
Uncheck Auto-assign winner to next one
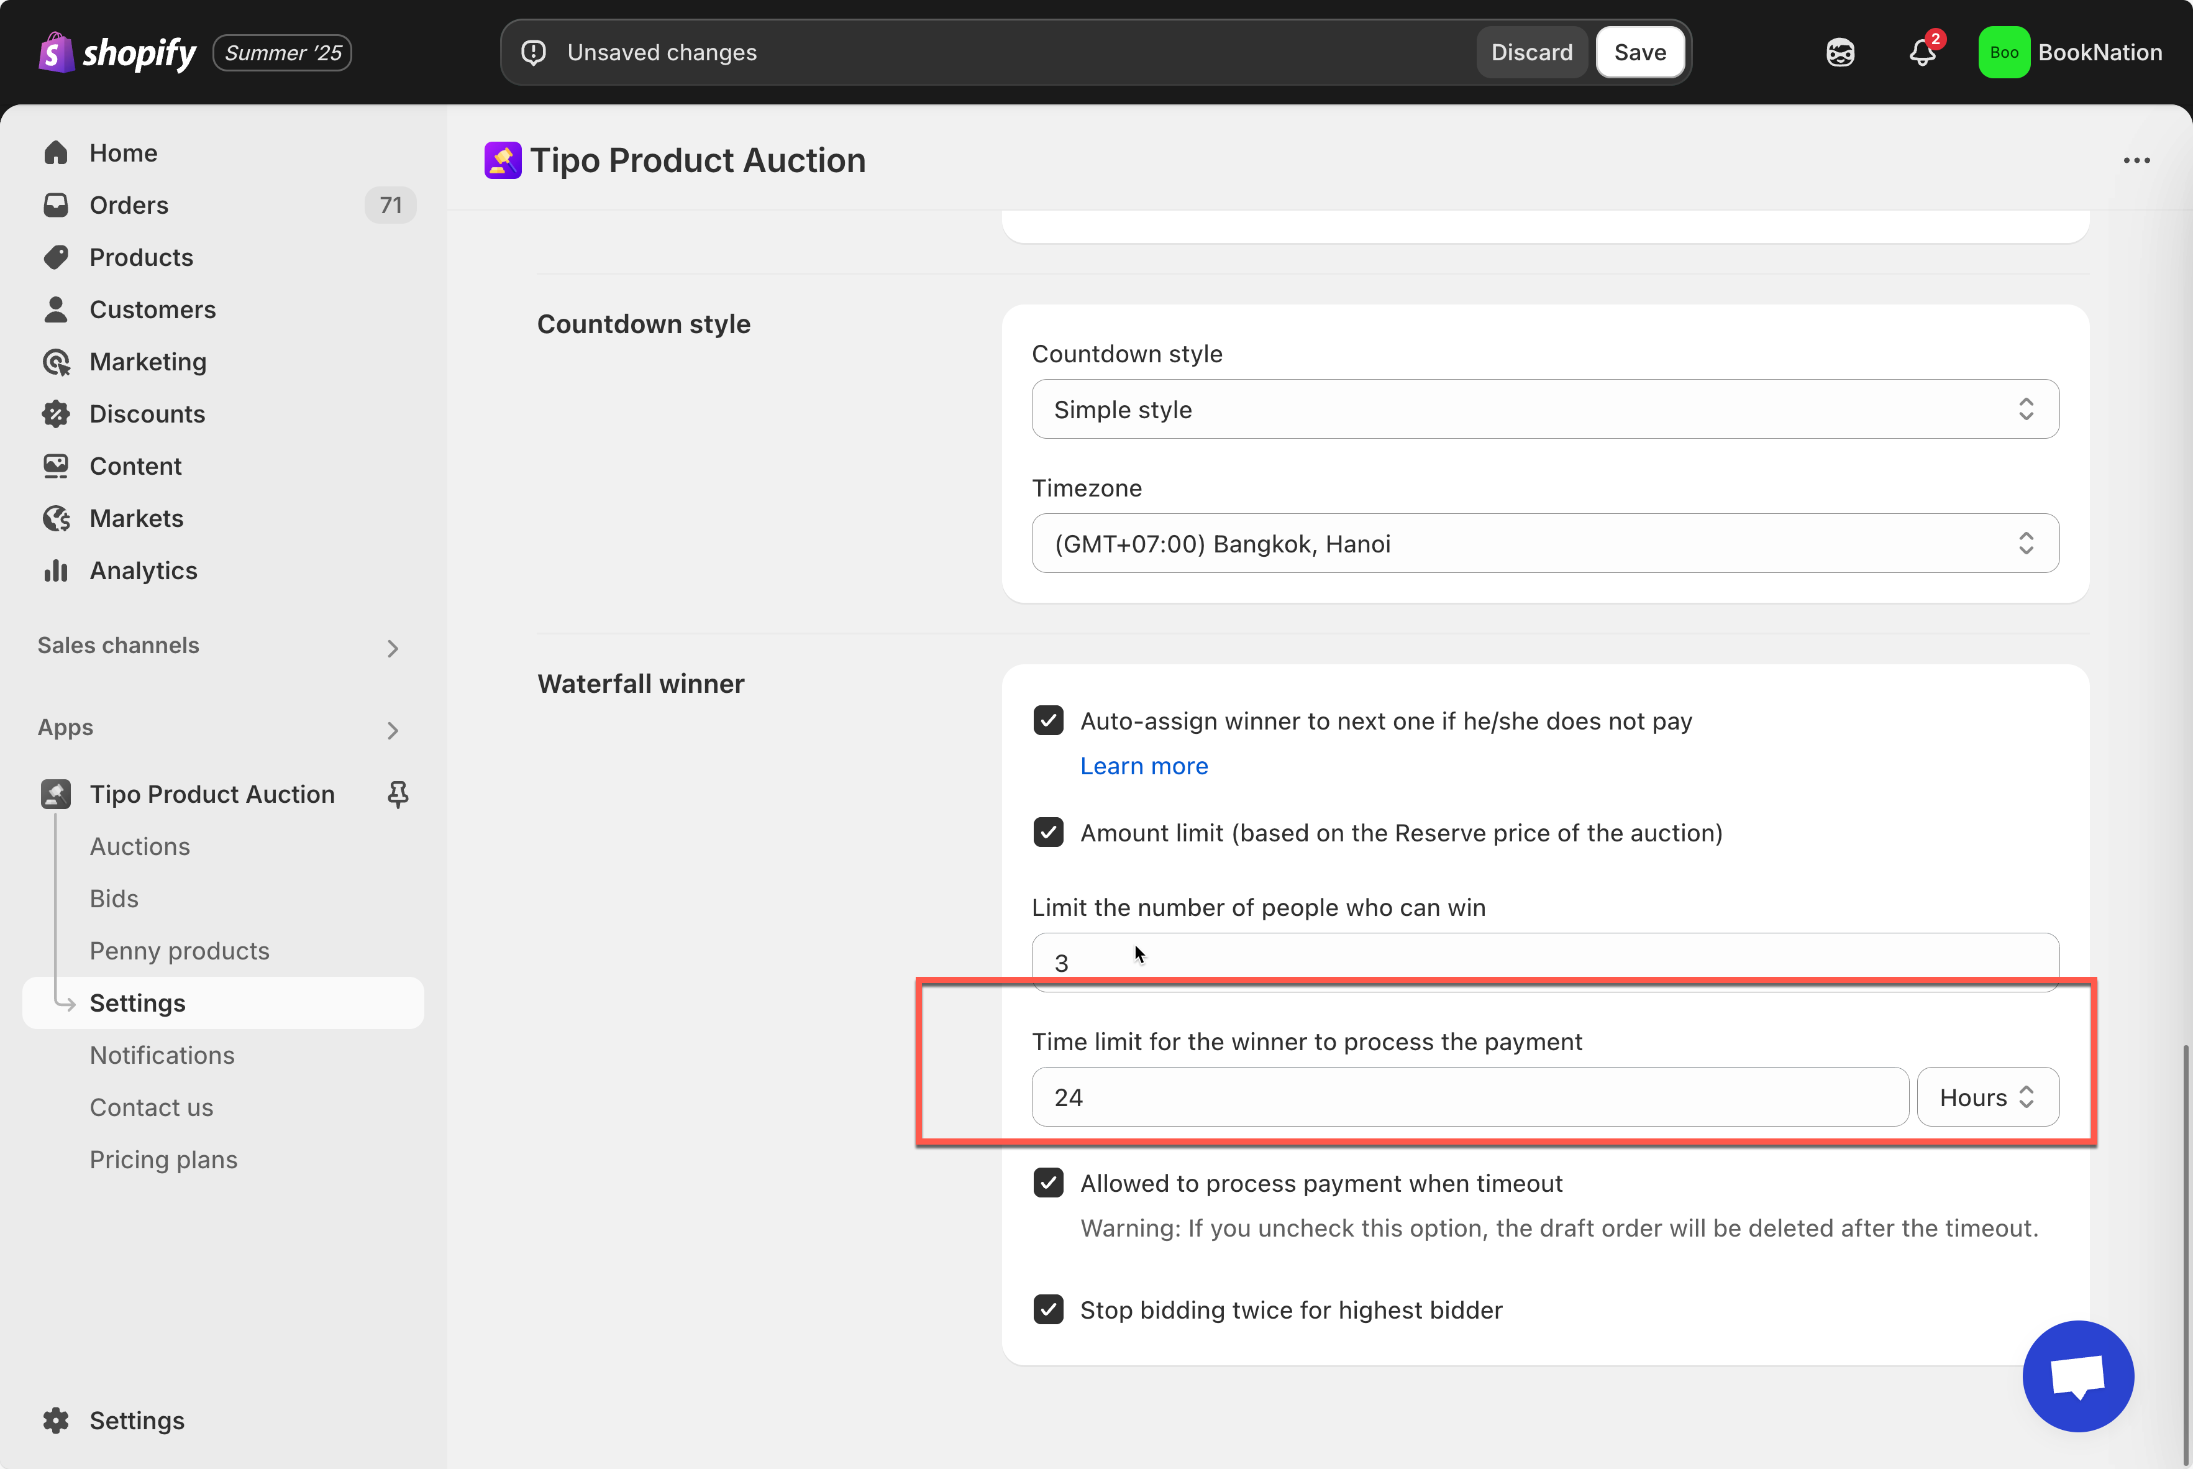pyautogui.click(x=1048, y=721)
